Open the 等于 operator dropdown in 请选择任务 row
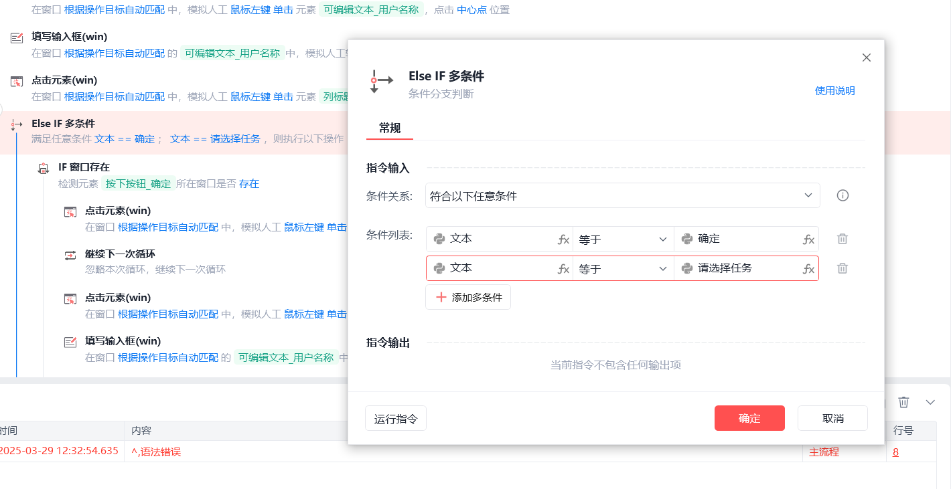 coord(624,268)
